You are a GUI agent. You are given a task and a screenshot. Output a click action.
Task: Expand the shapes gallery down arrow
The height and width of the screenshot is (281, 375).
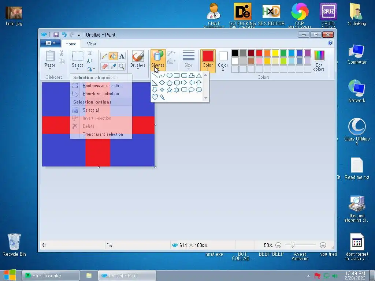point(205,97)
